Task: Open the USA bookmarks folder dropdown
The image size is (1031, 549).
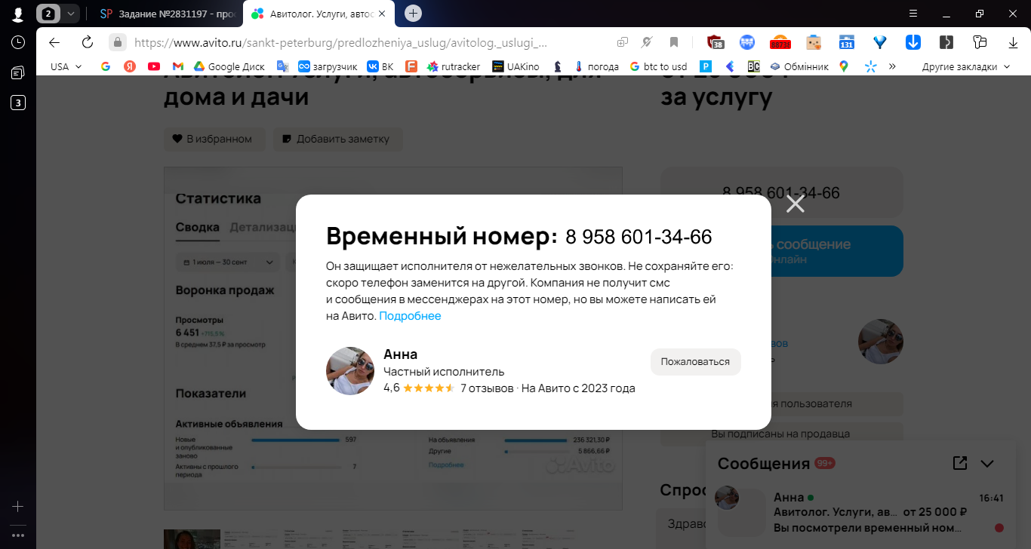Action: 65,66
